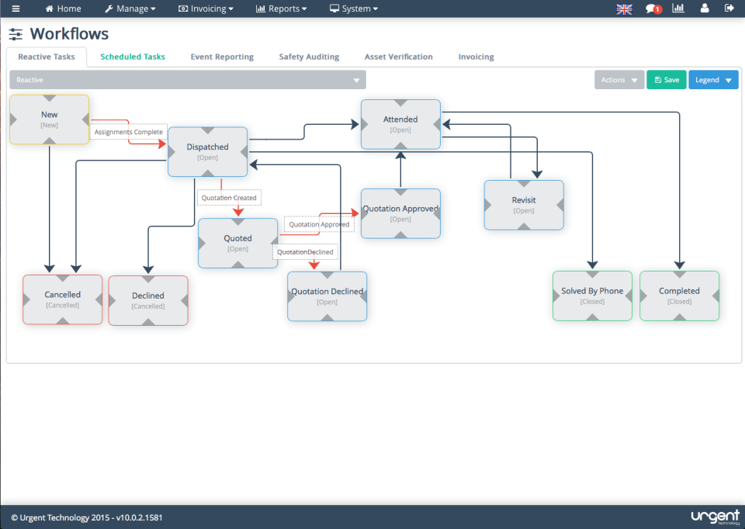Expand the Actions dropdown

[619, 79]
